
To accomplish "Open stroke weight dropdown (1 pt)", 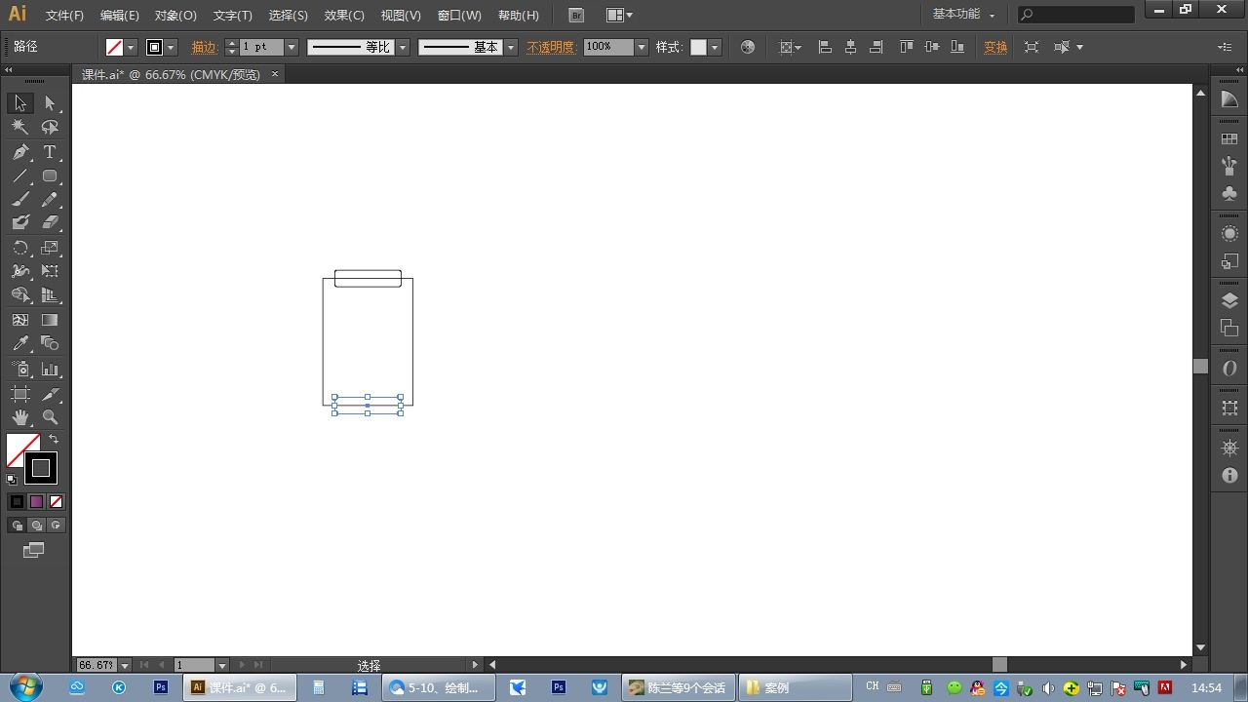I will click(x=291, y=47).
